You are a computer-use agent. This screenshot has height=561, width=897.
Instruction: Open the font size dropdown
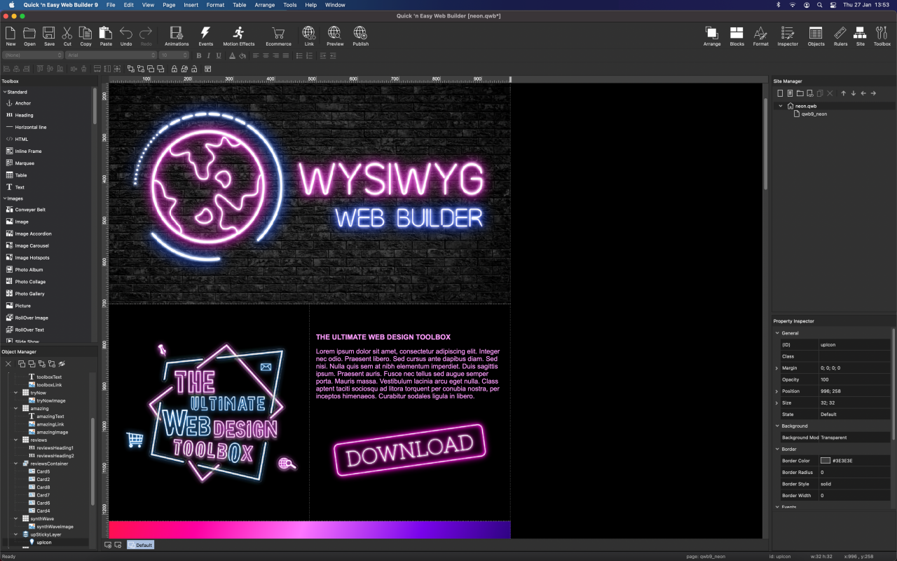[x=174, y=55]
